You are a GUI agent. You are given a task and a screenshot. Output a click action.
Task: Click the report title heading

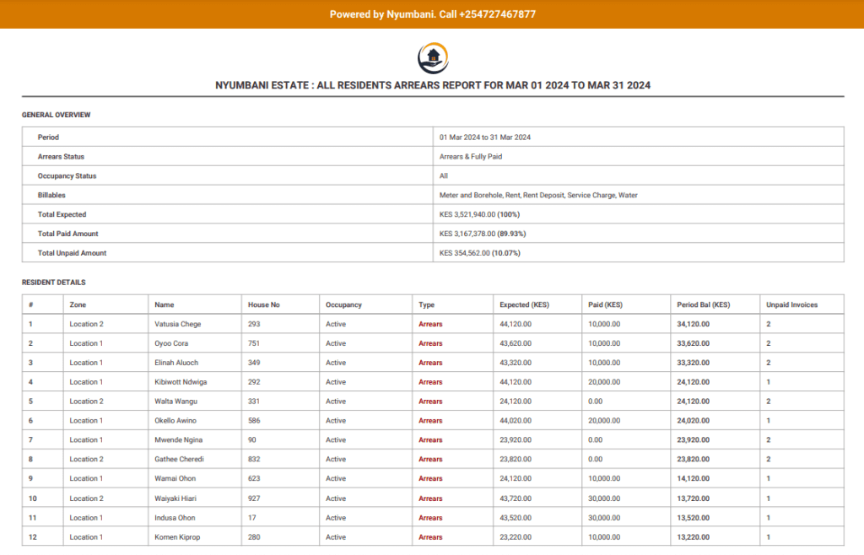432,85
